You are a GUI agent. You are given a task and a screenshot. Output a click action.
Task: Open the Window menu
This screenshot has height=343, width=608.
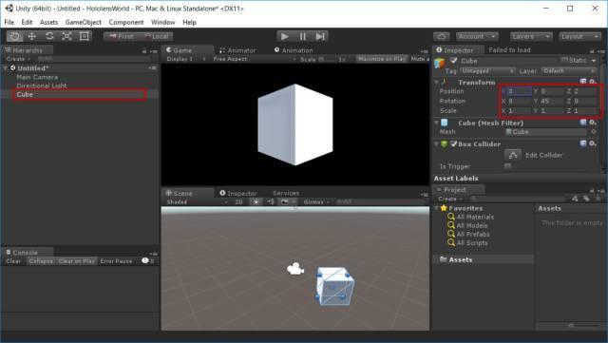click(x=162, y=23)
